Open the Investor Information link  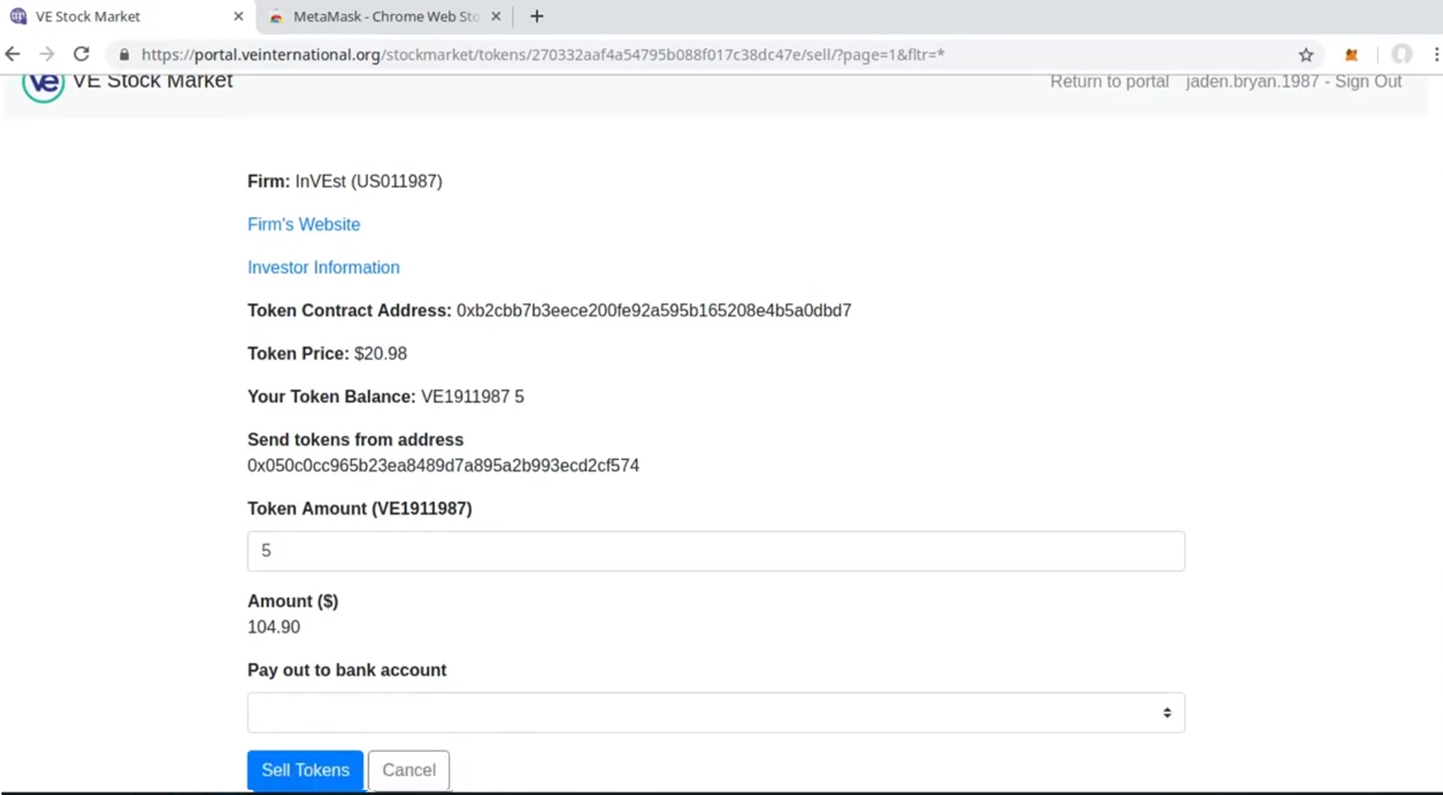323,268
